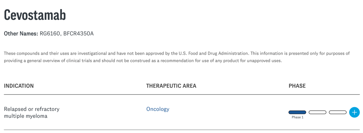Expand the row with the blue plus icon

(x=355, y=112)
